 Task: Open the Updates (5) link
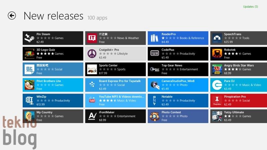coord(250,7)
